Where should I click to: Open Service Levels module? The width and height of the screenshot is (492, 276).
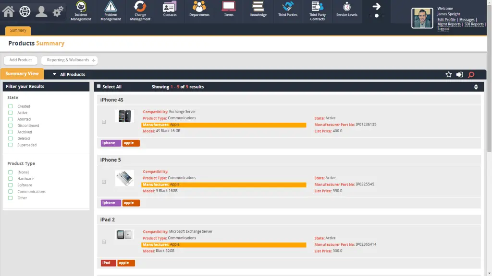(x=347, y=10)
